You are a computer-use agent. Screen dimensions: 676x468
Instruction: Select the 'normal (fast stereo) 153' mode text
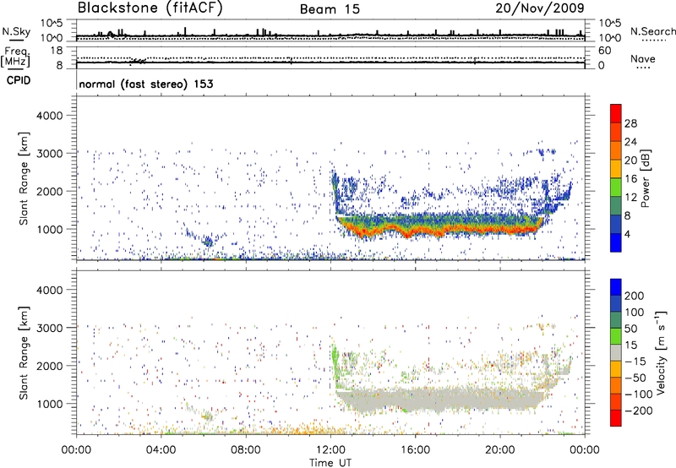[x=146, y=84]
